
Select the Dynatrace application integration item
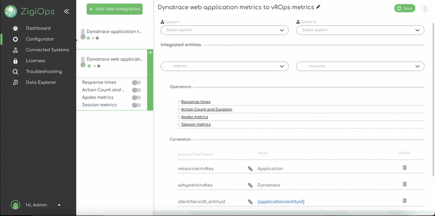pyautogui.click(x=114, y=34)
